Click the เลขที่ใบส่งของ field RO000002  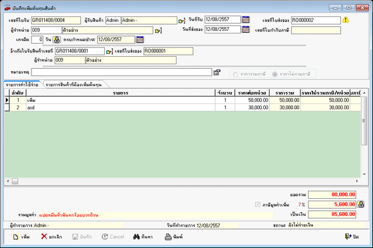316,20
